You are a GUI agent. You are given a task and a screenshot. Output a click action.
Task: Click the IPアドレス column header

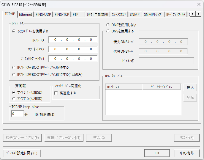124,87
